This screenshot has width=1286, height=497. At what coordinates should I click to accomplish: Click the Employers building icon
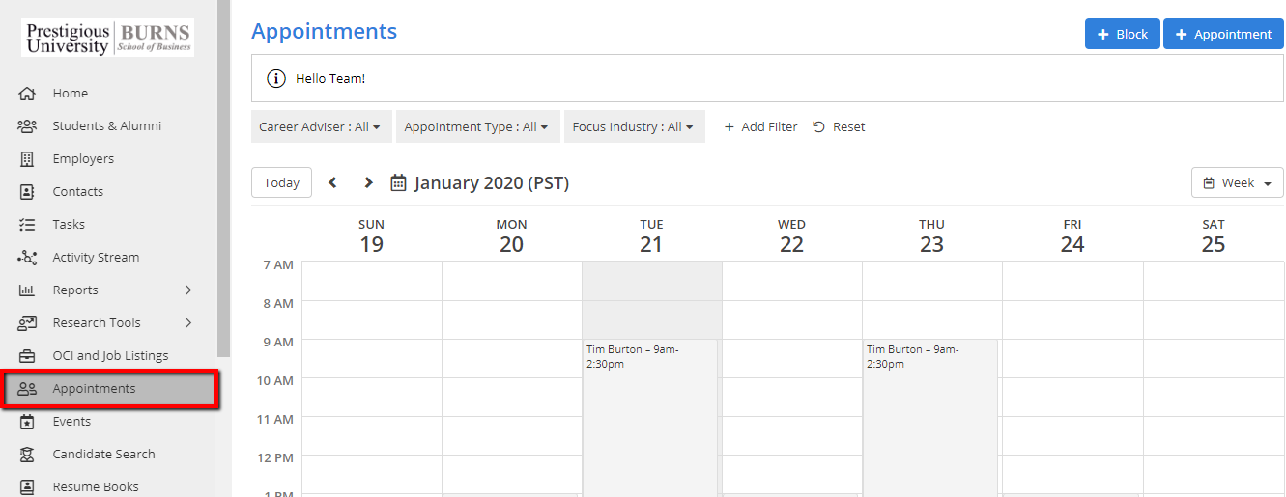(27, 159)
